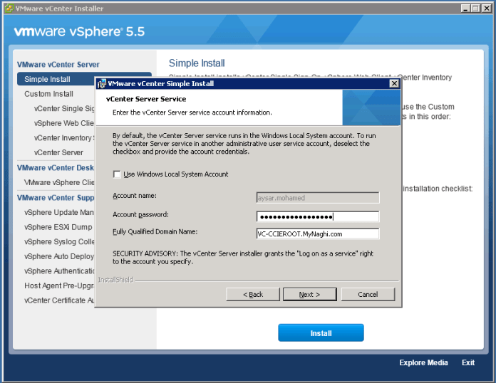
Task: Click the Account password field
Action: 318,216
